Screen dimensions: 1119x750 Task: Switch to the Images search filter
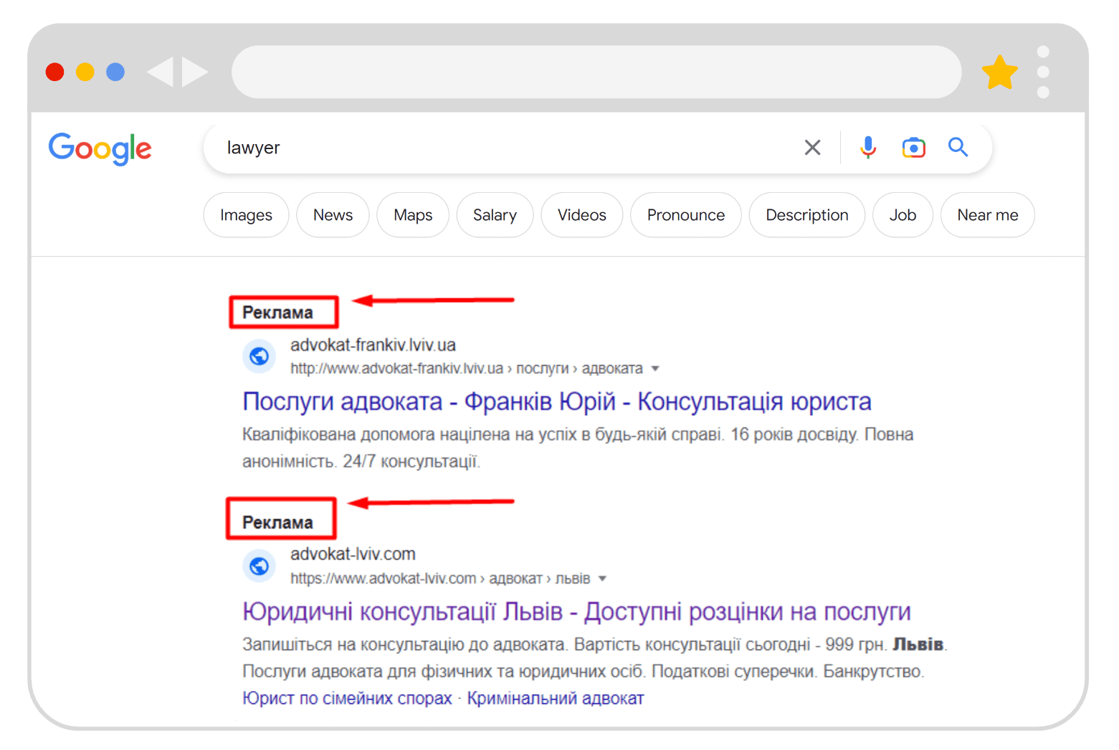(x=246, y=214)
